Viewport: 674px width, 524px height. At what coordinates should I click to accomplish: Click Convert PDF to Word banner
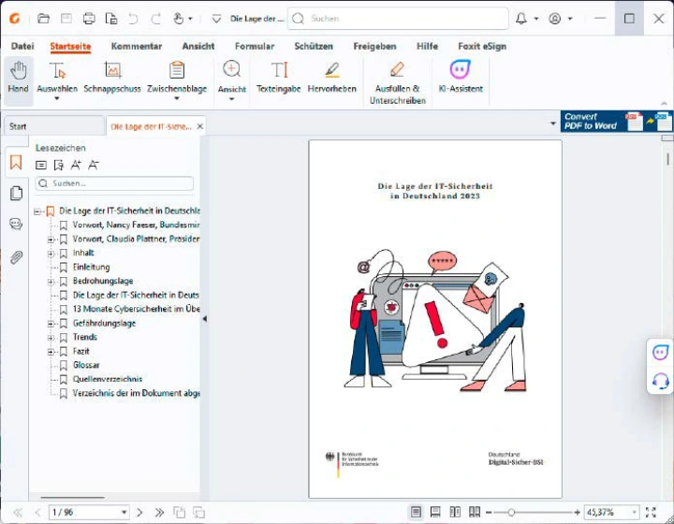click(615, 121)
